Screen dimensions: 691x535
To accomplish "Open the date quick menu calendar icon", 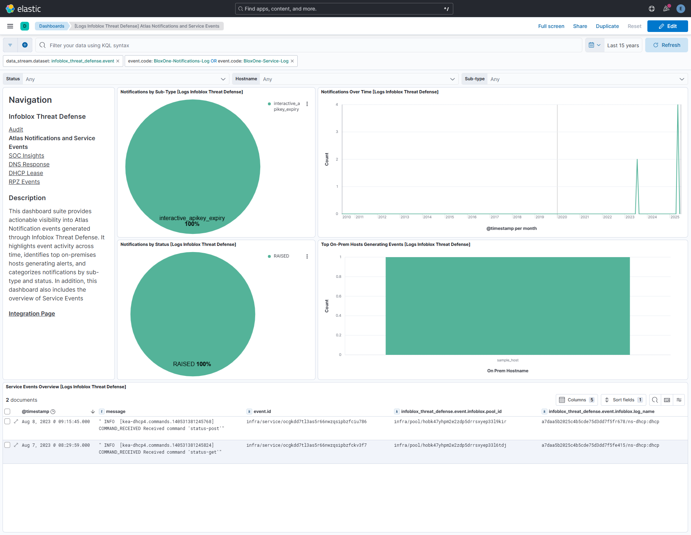I will click(x=595, y=45).
